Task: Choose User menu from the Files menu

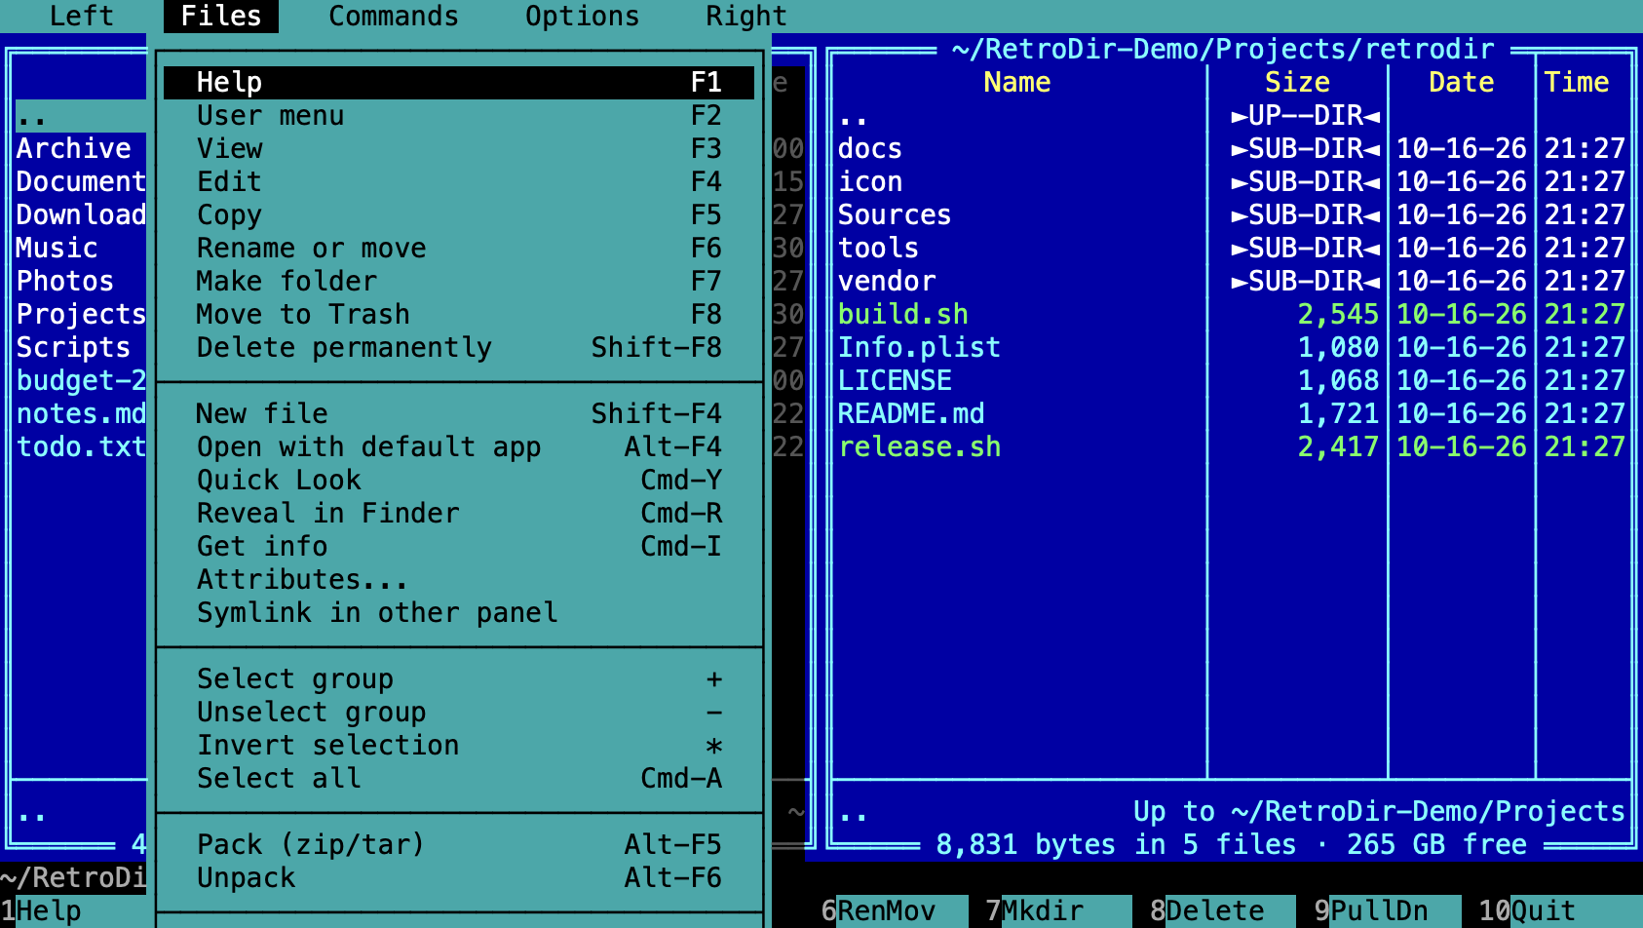Action: [459, 116]
